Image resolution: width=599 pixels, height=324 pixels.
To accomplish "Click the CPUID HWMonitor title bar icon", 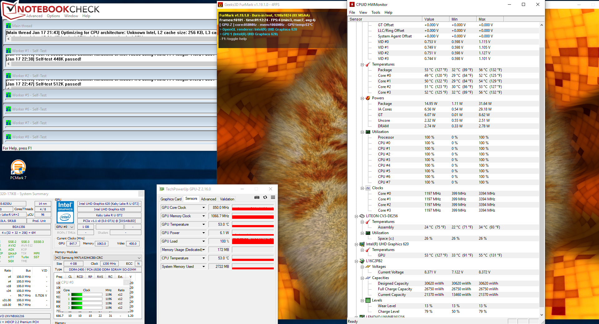I will pyautogui.click(x=352, y=4).
